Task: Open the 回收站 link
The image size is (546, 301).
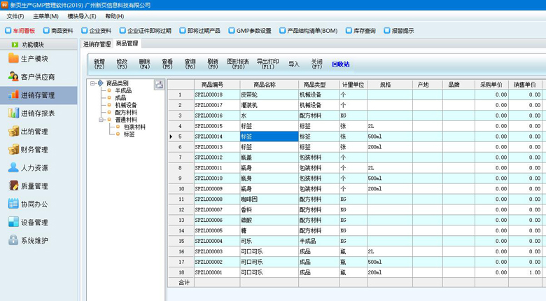Action: [x=340, y=64]
